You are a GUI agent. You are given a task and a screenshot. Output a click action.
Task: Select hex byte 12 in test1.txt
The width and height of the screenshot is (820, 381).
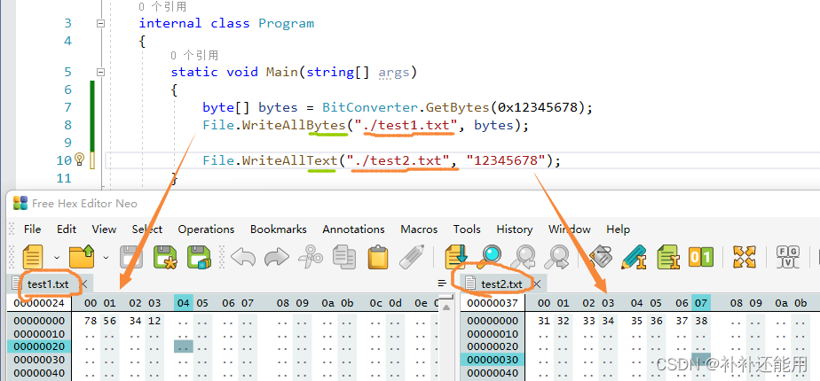tap(154, 321)
